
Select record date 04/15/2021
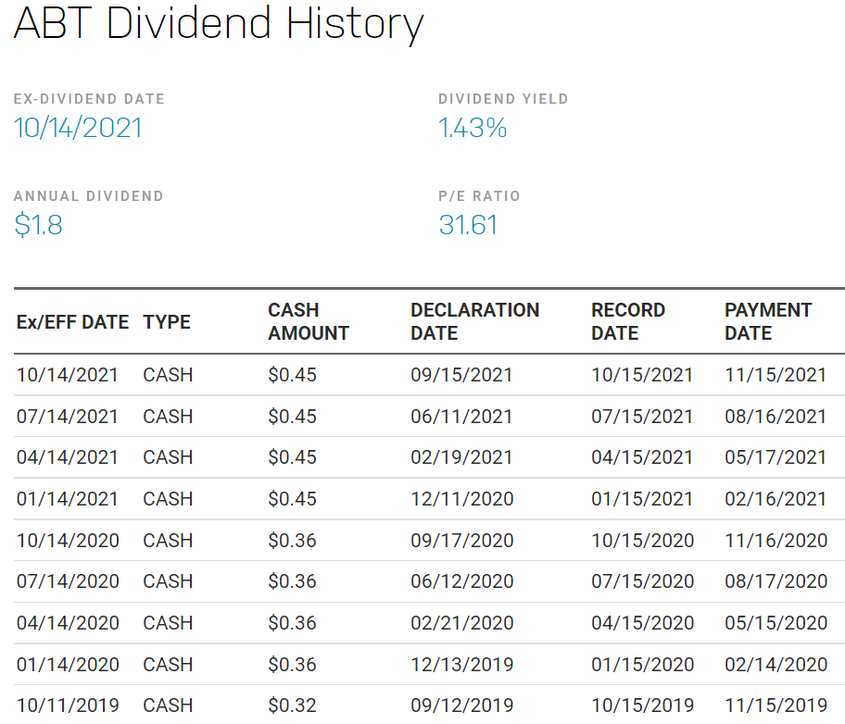[642, 457]
